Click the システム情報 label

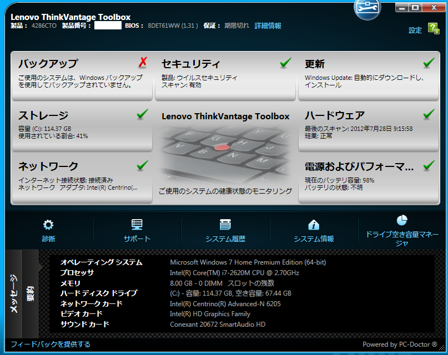tap(314, 239)
